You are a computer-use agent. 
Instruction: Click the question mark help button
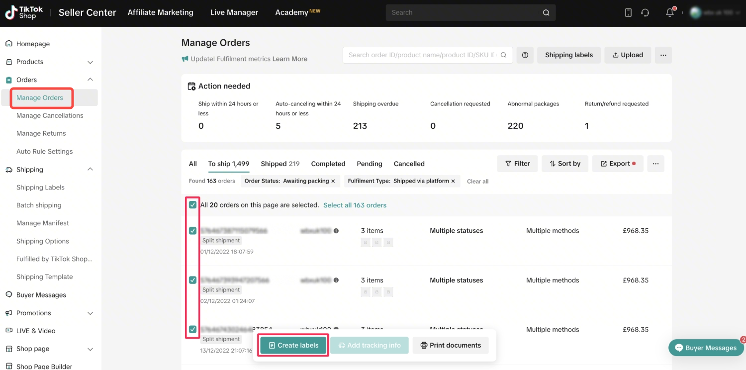525,55
